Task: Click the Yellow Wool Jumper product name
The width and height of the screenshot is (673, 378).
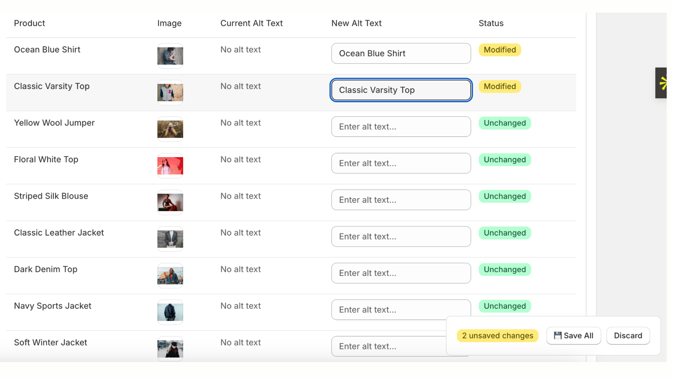Action: 54,123
